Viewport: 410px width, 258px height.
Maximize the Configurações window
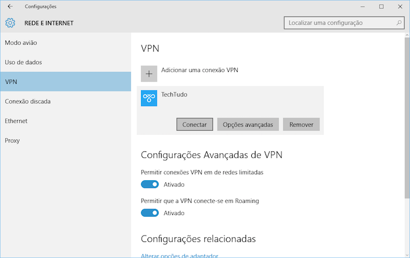(381, 6)
